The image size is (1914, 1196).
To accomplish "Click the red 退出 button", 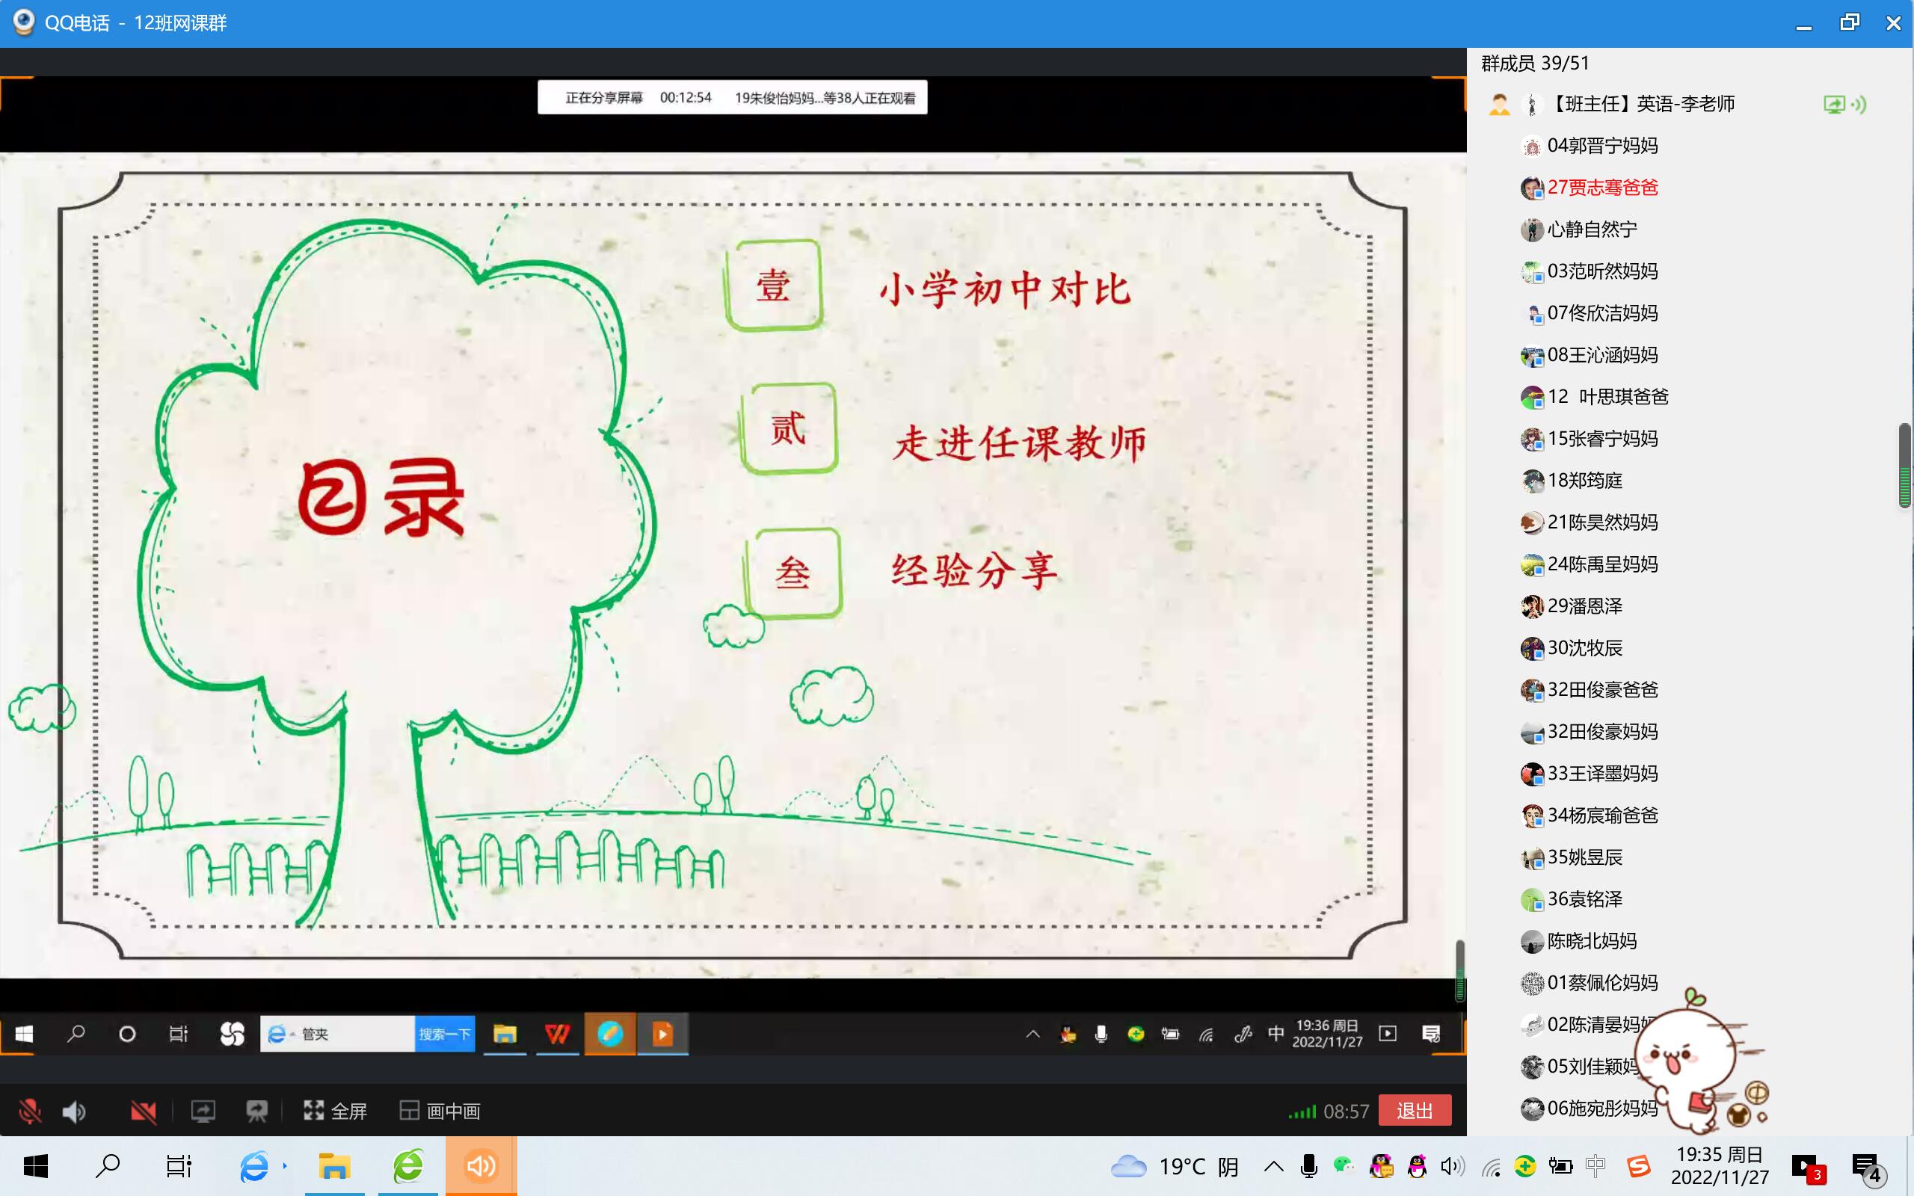I will [x=1415, y=1111].
